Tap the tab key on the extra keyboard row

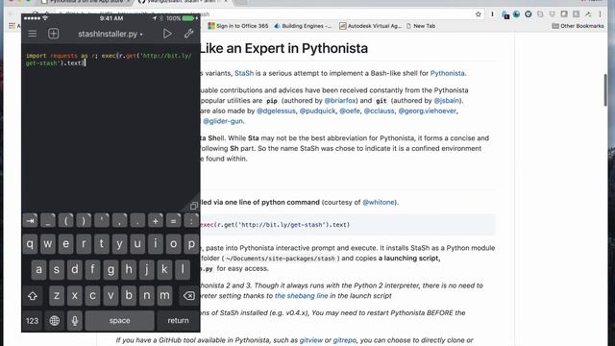30,221
